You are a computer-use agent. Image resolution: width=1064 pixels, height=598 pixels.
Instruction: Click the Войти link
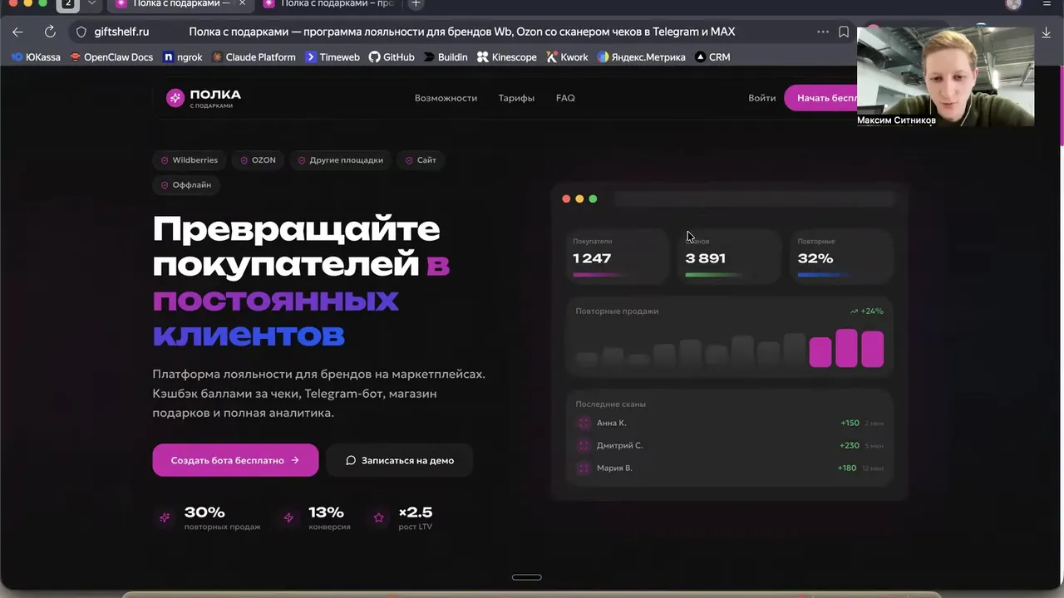click(x=761, y=97)
